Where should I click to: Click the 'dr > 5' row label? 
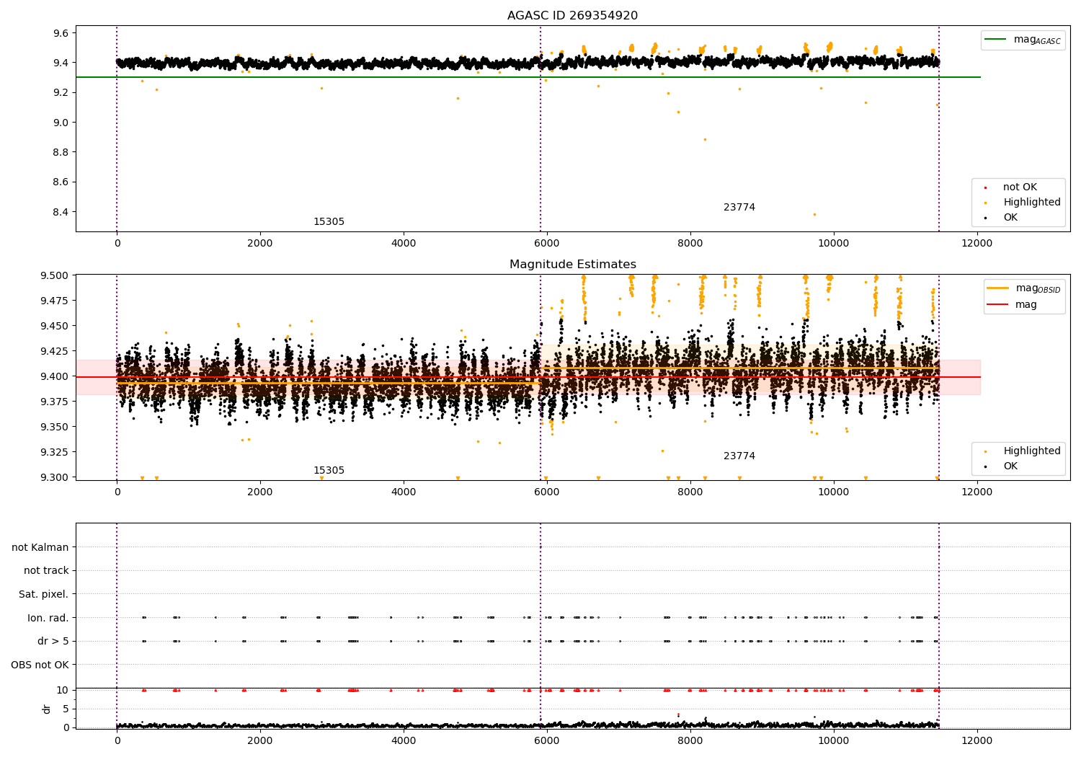click(53, 642)
